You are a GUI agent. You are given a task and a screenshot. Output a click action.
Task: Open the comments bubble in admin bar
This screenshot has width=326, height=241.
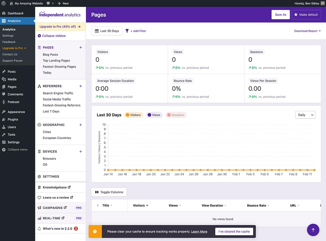click(x=50, y=3)
